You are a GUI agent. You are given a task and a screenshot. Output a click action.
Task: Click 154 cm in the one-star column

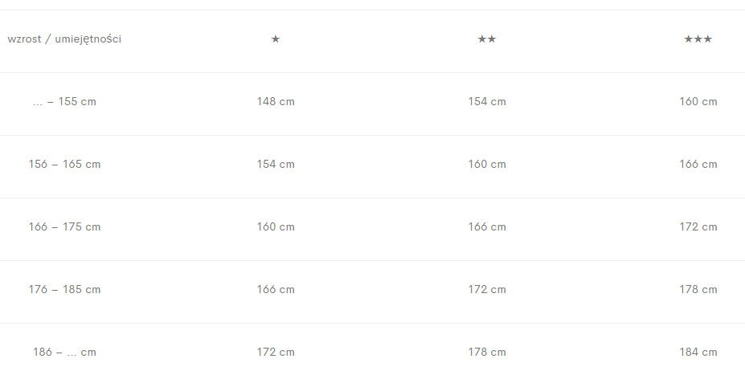coord(276,165)
